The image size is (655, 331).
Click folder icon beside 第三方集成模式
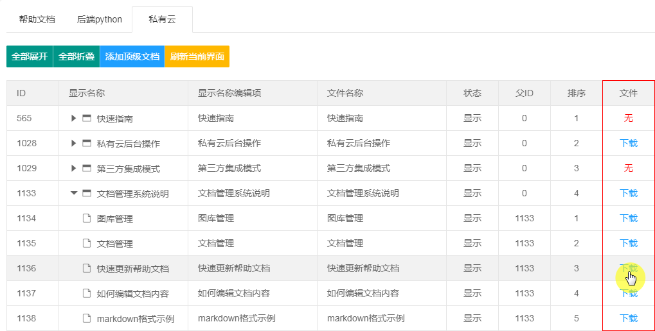(87, 168)
